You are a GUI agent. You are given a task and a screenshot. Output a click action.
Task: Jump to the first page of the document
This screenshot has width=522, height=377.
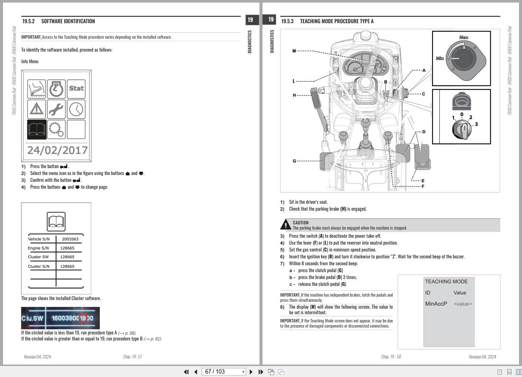[x=186, y=372]
